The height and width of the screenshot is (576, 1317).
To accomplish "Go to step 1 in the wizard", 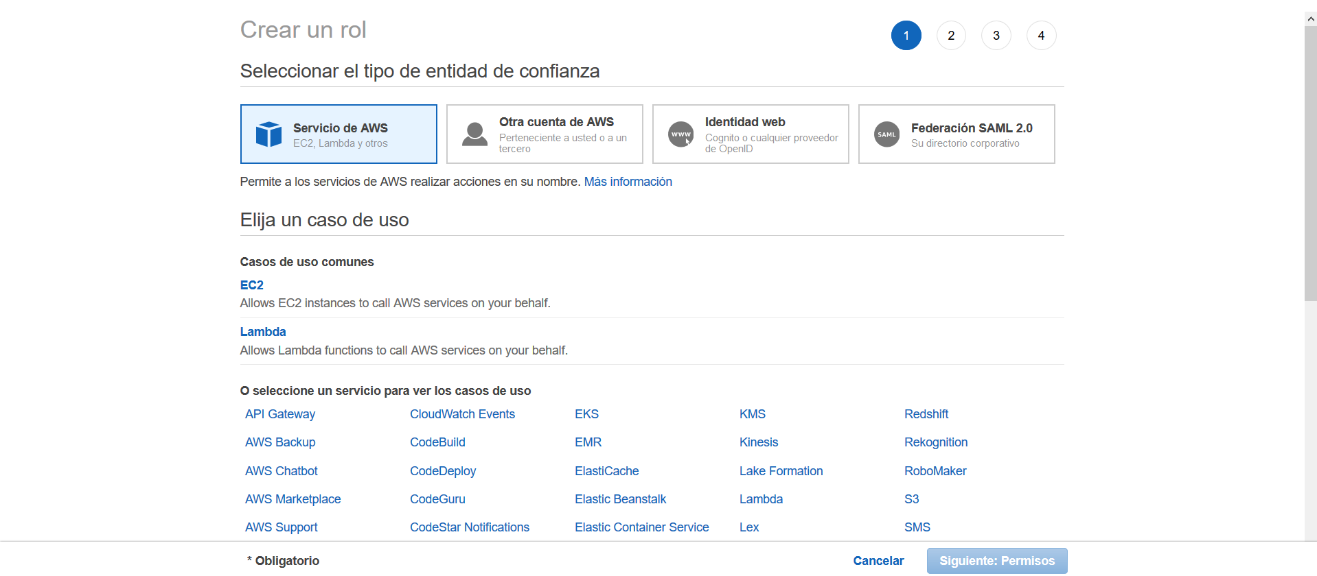I will pyautogui.click(x=906, y=36).
